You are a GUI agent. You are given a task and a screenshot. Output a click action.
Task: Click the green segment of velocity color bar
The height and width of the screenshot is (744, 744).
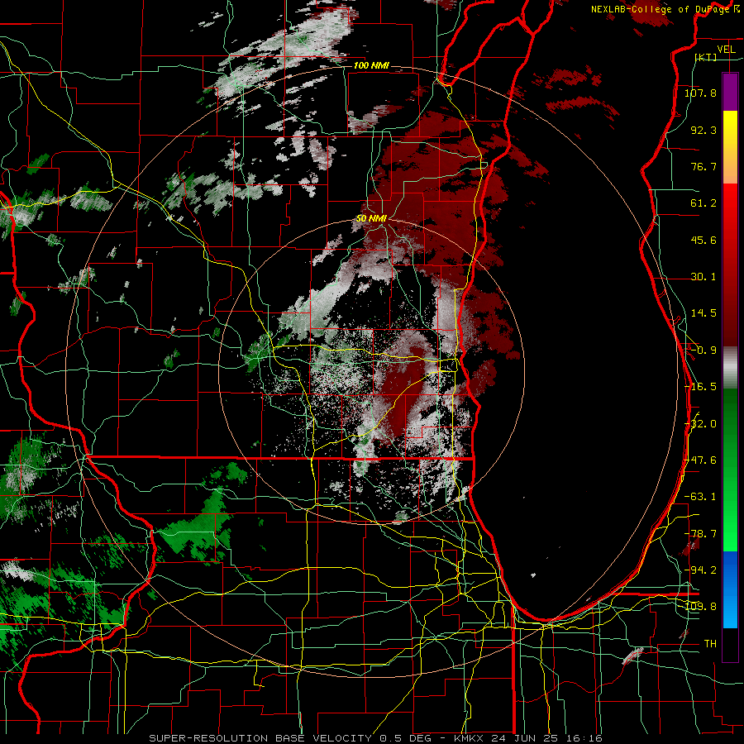tap(730, 470)
